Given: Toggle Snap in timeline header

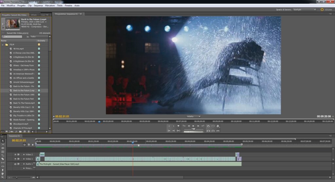Looking at the screenshot, I should 24,145.
